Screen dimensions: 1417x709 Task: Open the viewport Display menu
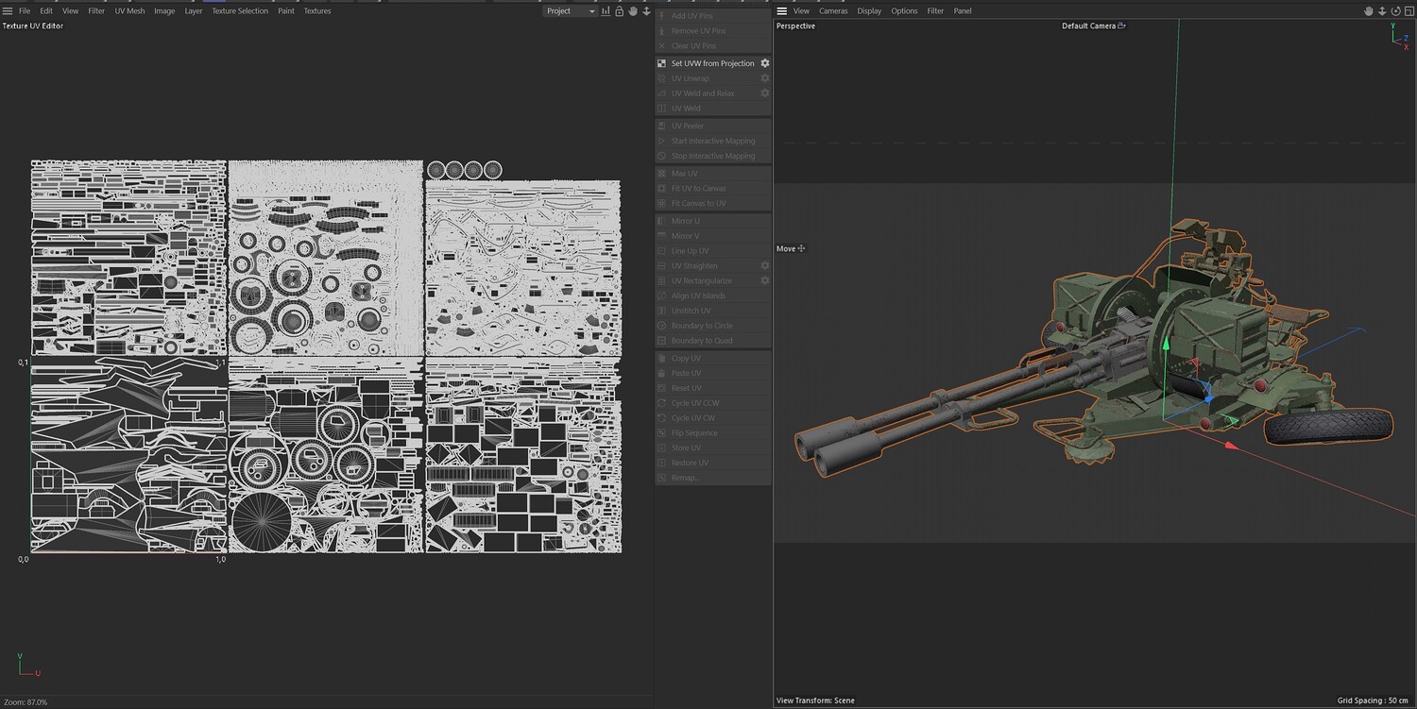(x=869, y=11)
